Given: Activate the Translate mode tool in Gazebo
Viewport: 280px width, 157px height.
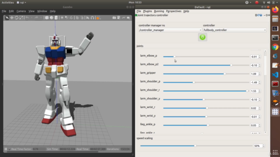Looking at the screenshot, I should (12, 18).
